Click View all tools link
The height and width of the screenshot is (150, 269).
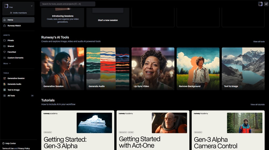pos(259,42)
